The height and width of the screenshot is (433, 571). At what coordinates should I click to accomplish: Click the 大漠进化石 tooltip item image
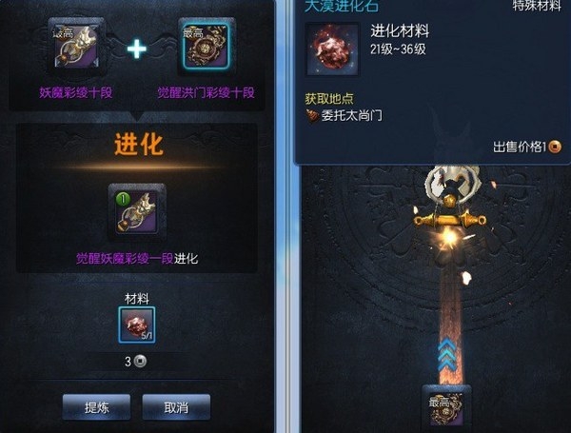pos(332,49)
